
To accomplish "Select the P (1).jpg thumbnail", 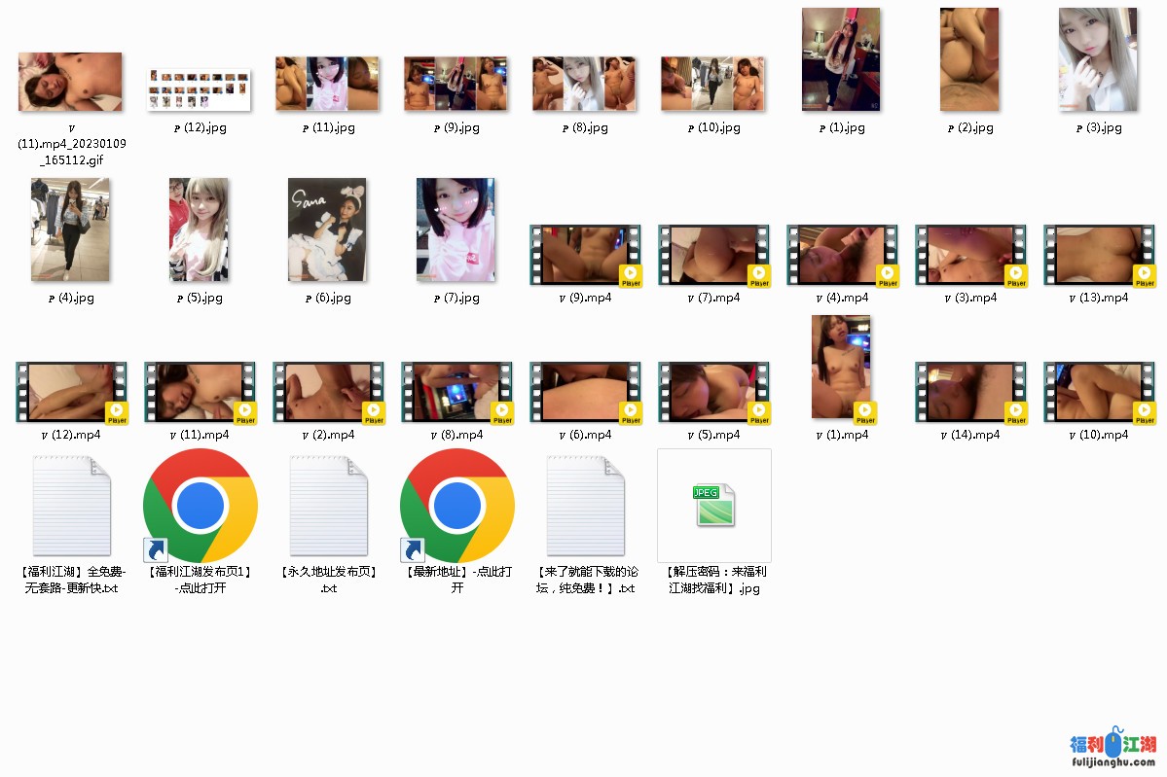I will click(841, 59).
